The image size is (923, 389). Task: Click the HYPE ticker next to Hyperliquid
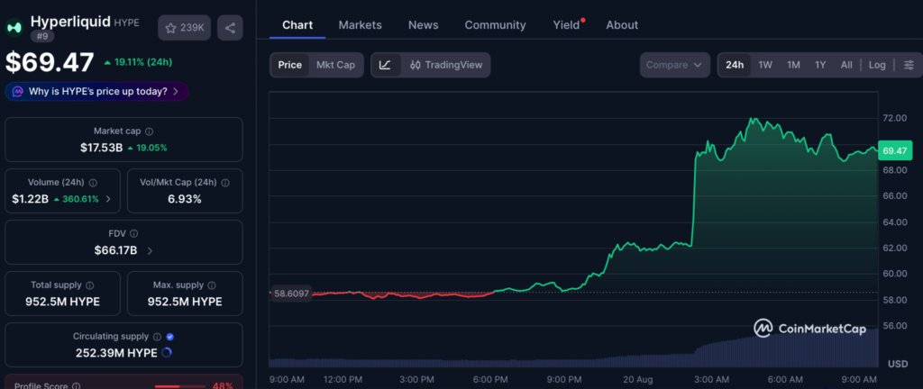pyautogui.click(x=126, y=23)
